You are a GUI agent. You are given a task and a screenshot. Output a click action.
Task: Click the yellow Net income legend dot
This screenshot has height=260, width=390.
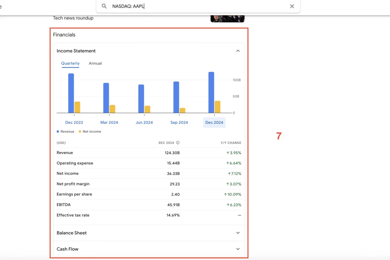pos(80,132)
